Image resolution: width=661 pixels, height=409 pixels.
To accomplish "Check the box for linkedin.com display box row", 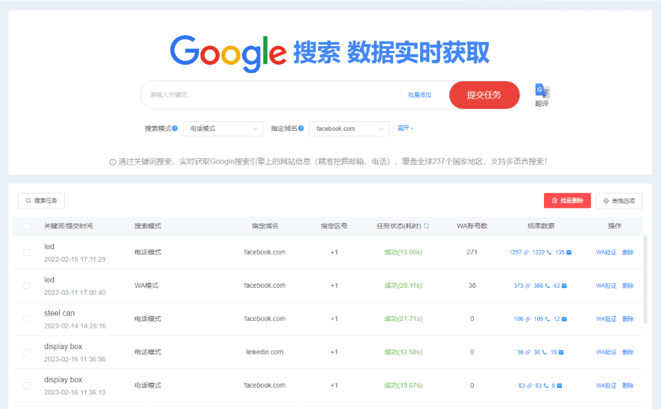I will click(27, 353).
